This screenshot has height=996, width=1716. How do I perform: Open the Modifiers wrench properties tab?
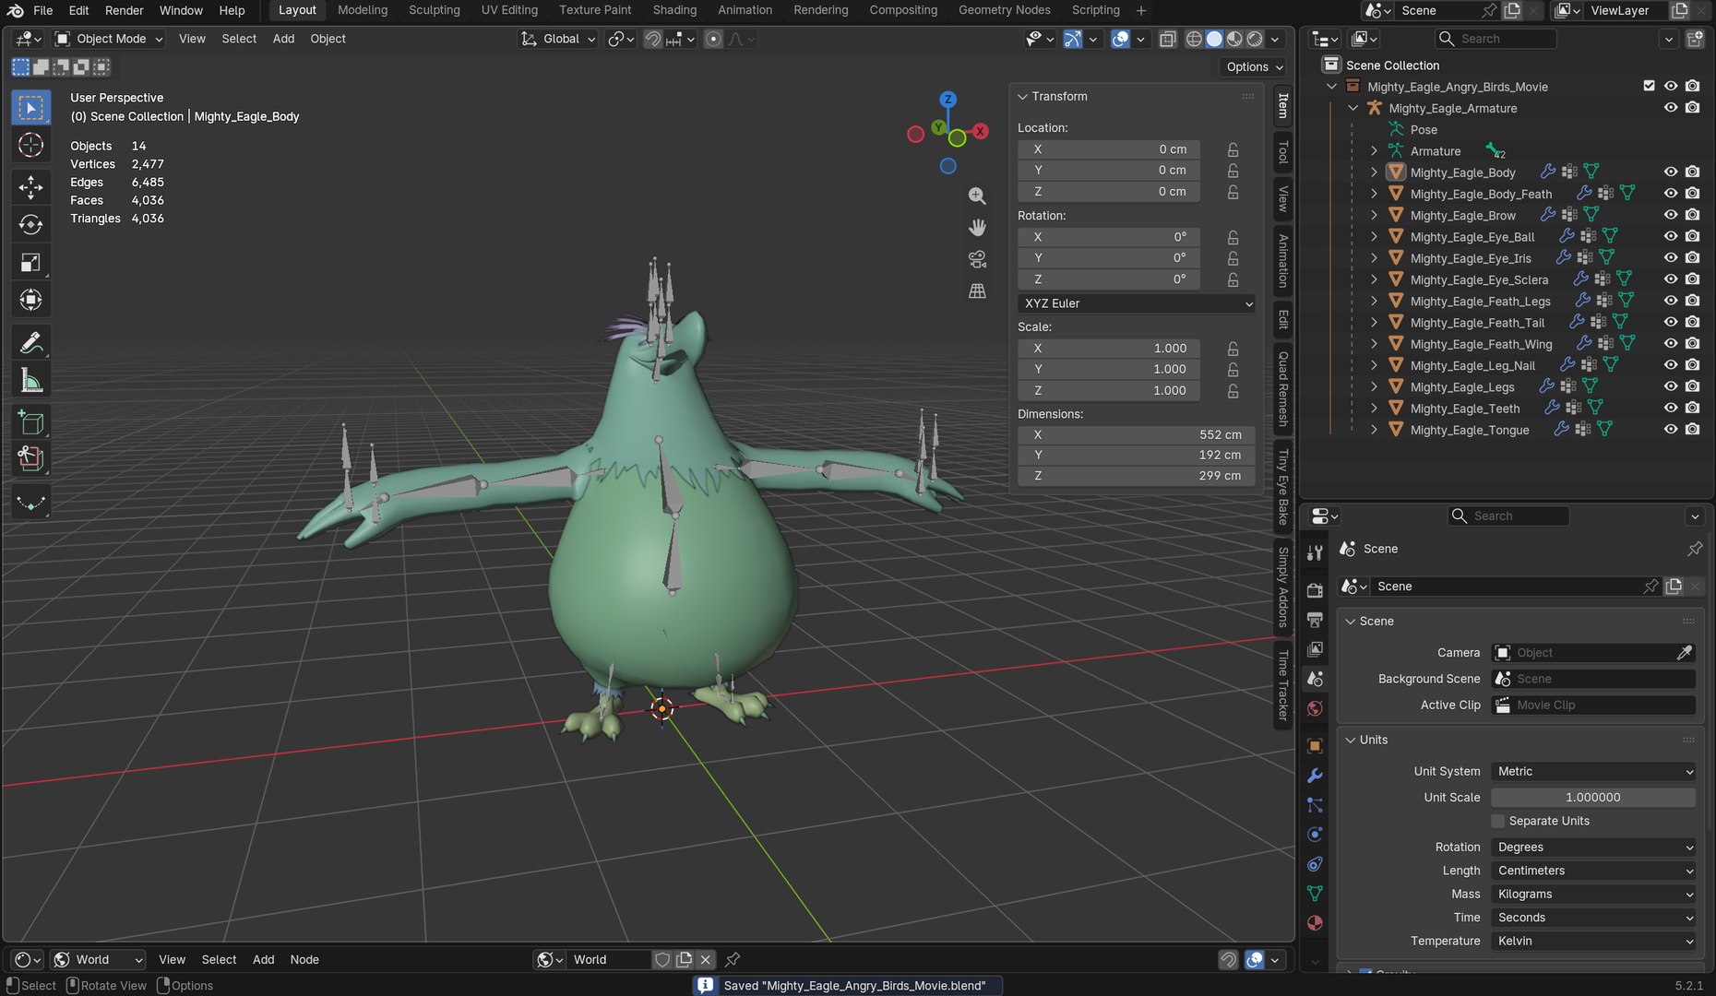coord(1315,776)
